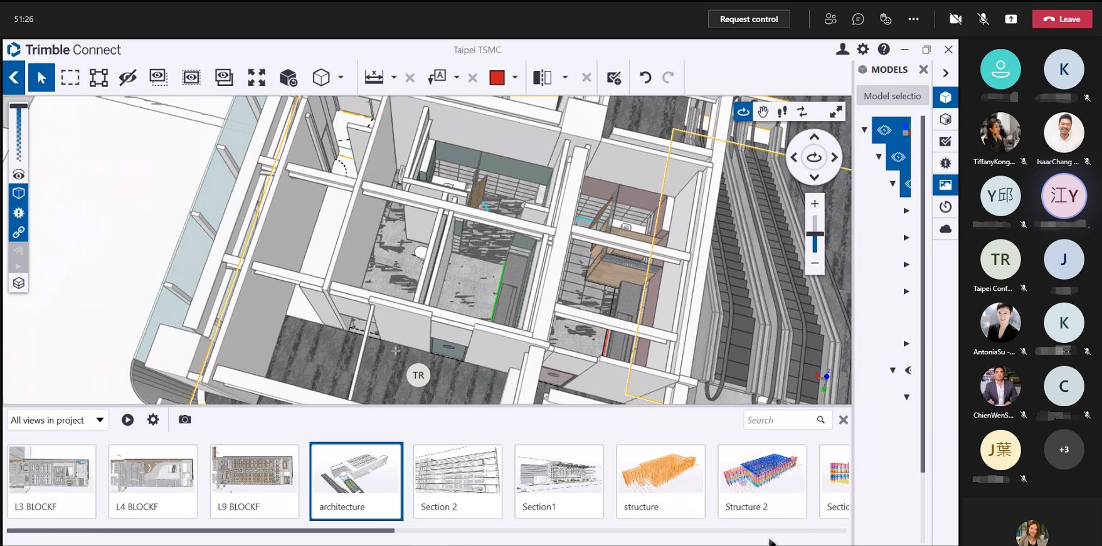Leave the meeting
Screen dimensions: 1102x546
click(1062, 19)
